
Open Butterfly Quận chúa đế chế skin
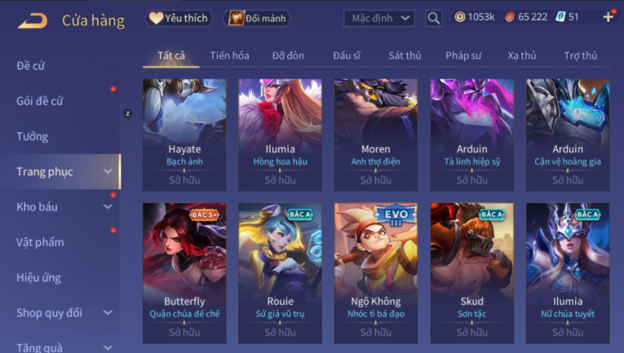point(184,273)
